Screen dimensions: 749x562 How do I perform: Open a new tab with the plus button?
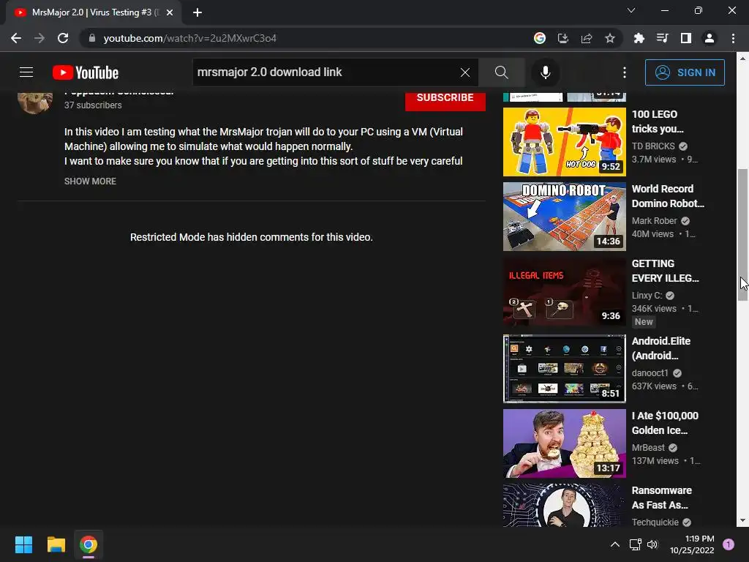pos(197,12)
